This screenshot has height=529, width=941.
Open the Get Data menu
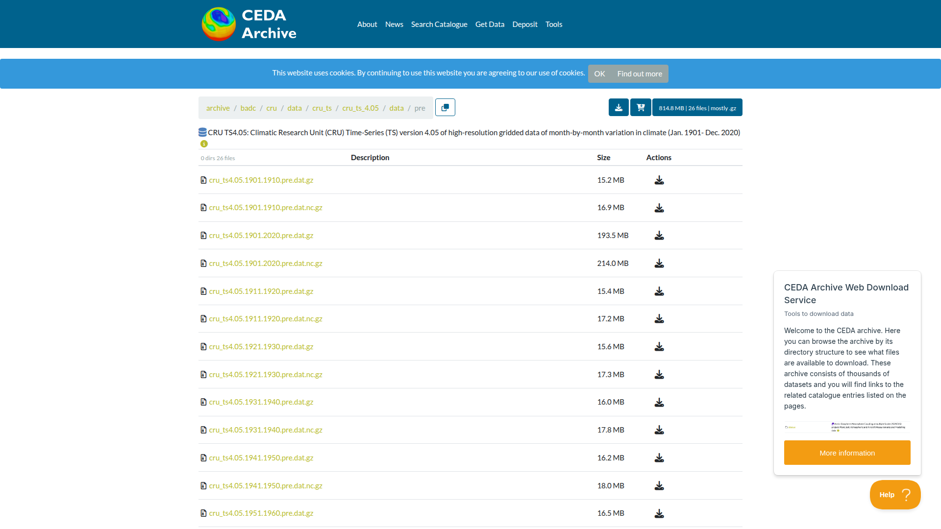pos(490,24)
